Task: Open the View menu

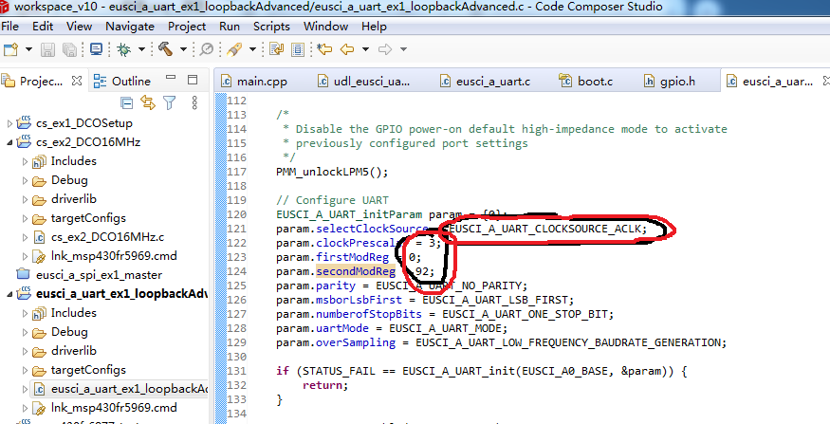Action: pyautogui.click(x=79, y=26)
